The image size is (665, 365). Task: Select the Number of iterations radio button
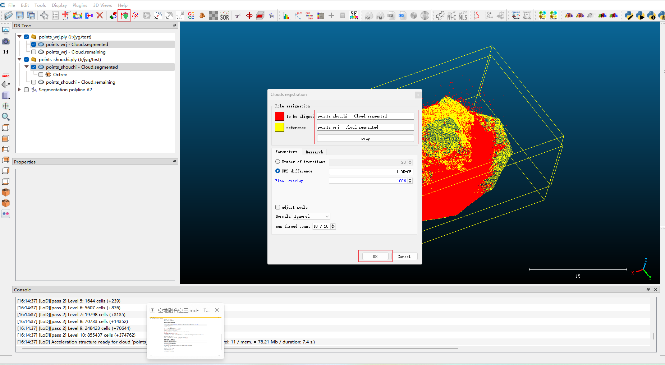coord(278,162)
